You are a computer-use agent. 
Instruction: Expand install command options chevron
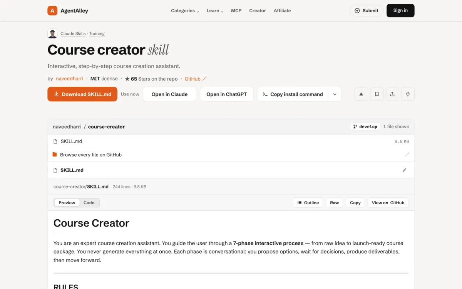click(335, 94)
